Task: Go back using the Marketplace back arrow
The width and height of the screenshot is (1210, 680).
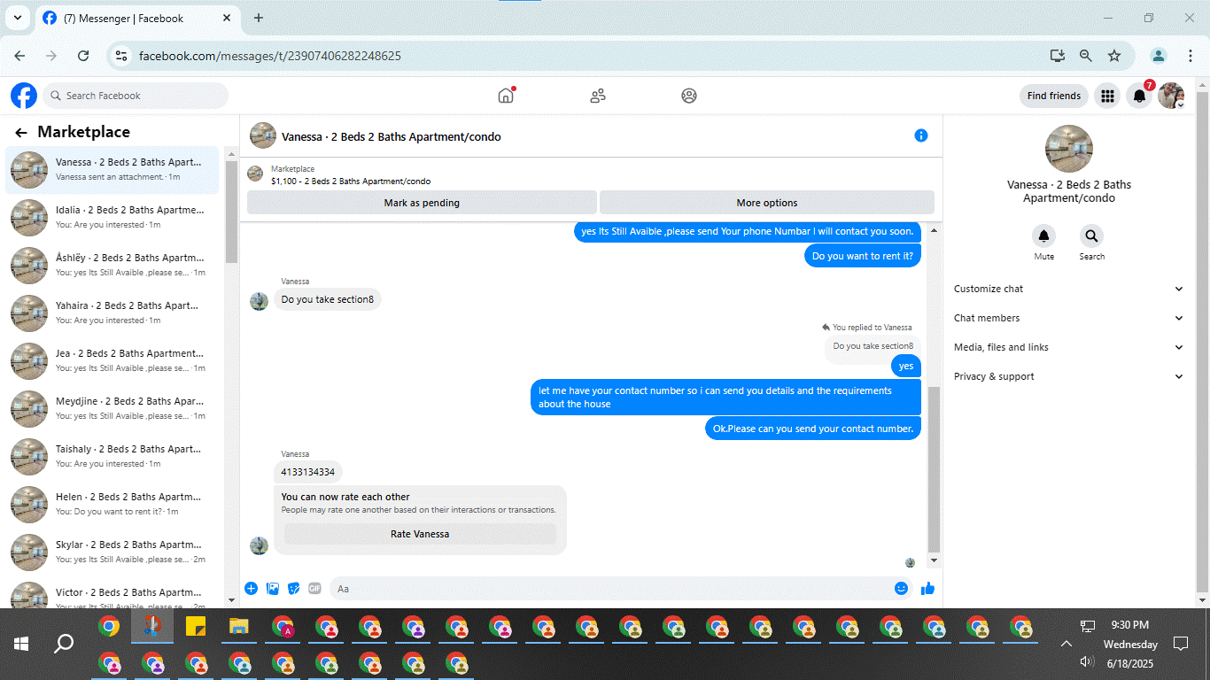Action: (x=21, y=133)
